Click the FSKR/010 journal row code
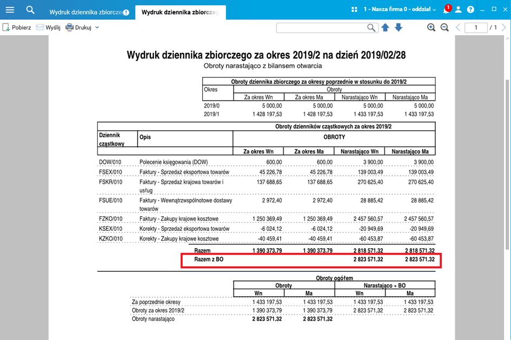The image size is (511, 340). 110,182
